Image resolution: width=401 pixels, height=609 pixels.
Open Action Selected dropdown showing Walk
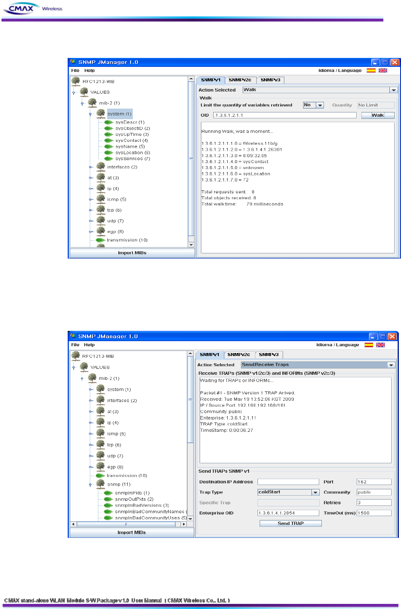[x=393, y=90]
